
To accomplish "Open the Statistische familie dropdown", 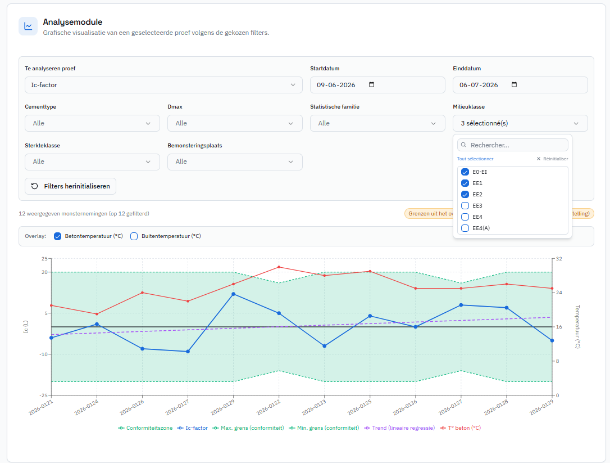I will 377,123.
